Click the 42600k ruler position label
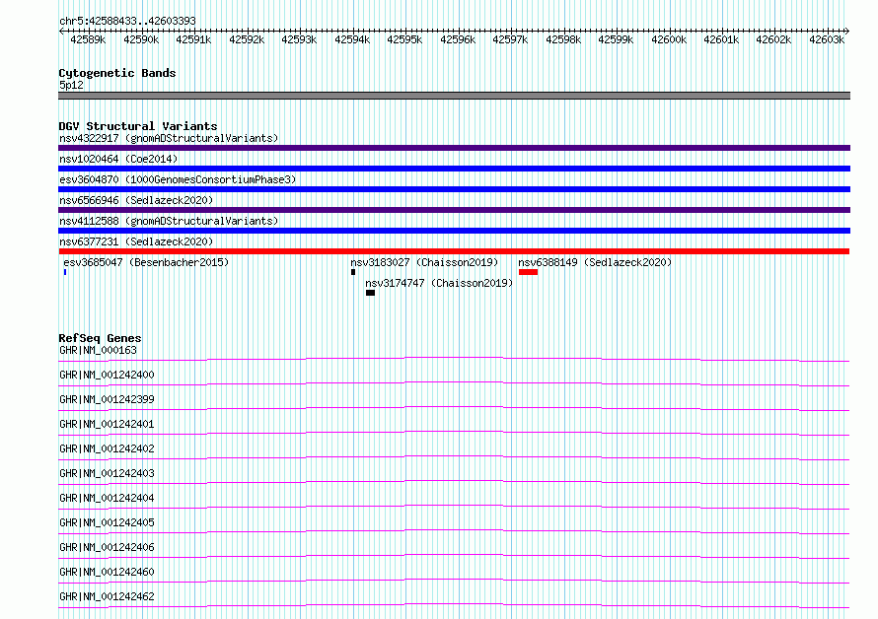This screenshot has width=878, height=619. point(669,39)
